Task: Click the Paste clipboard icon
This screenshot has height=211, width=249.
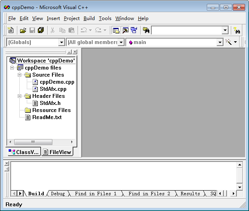Action: click(71, 30)
